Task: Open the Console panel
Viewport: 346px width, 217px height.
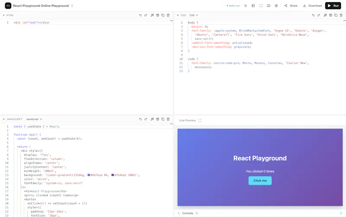Action: (x=188, y=213)
